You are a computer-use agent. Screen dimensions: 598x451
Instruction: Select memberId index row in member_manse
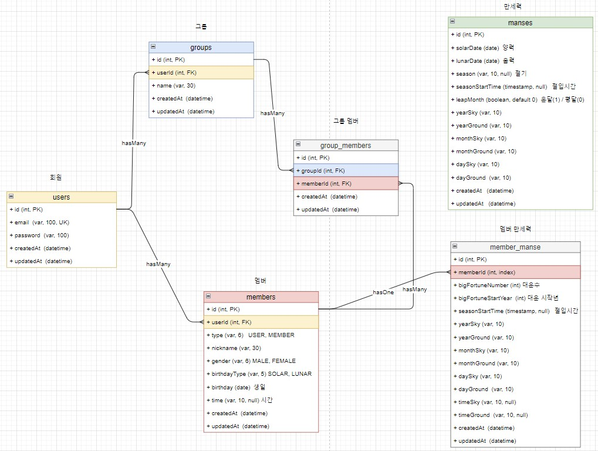[515, 272]
